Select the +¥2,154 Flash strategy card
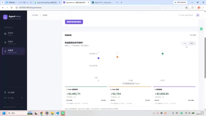The width and height of the screenshot is (206, 116). coord(130,96)
